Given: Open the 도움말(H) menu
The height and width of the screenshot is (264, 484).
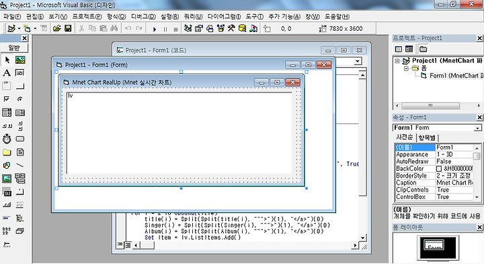Looking at the screenshot, I should pyautogui.click(x=337, y=17).
